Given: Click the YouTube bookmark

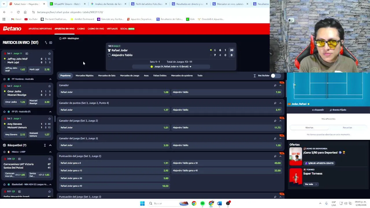Looking at the screenshot, I should 31,19.
